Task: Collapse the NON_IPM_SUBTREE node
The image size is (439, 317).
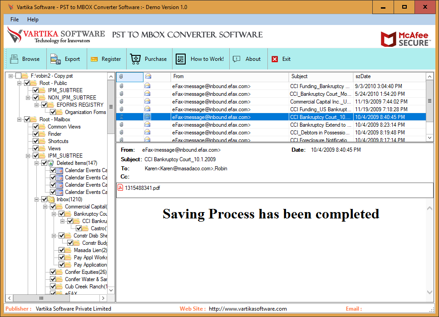Action: [28, 98]
